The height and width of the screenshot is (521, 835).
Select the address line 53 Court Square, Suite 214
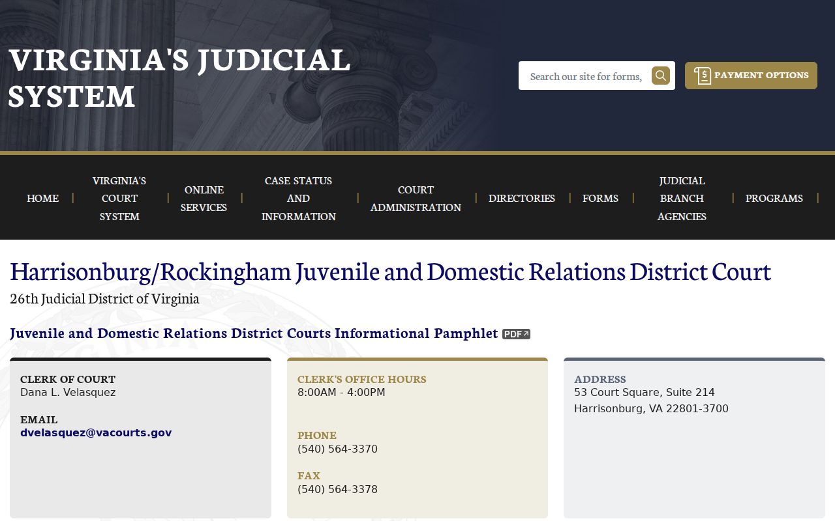645,392
